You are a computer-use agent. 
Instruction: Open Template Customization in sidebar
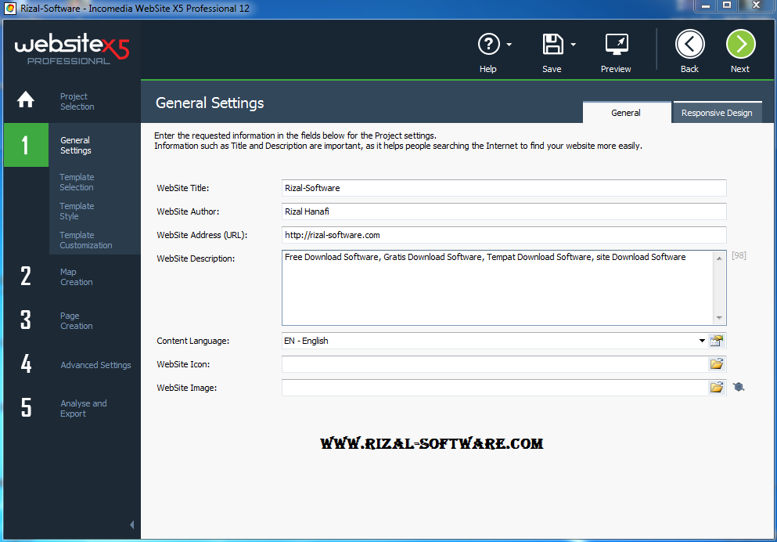pyautogui.click(x=86, y=240)
